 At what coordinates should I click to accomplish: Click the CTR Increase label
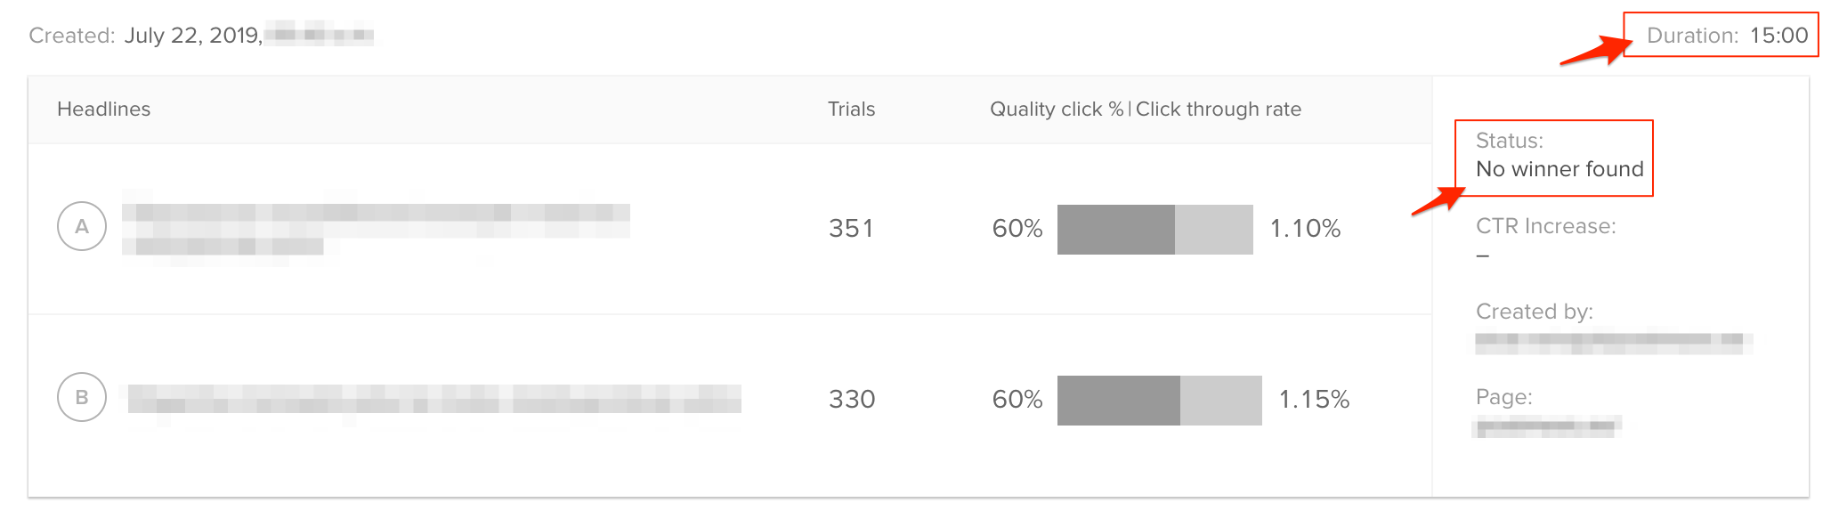[1545, 226]
